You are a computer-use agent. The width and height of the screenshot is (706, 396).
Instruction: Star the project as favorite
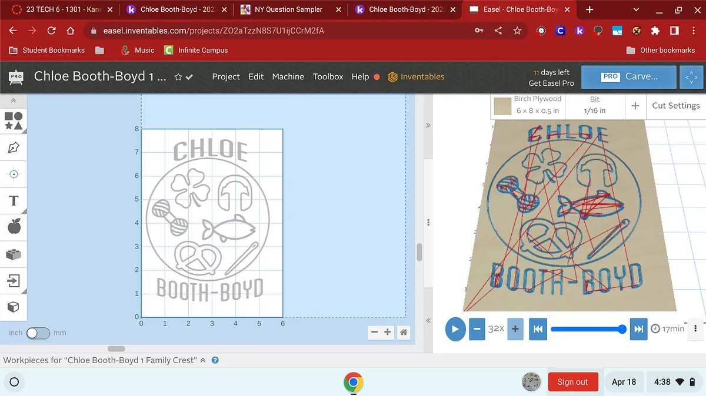(x=178, y=77)
